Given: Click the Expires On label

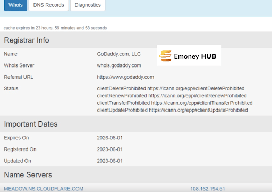Looking at the screenshot, I should click(16, 138).
